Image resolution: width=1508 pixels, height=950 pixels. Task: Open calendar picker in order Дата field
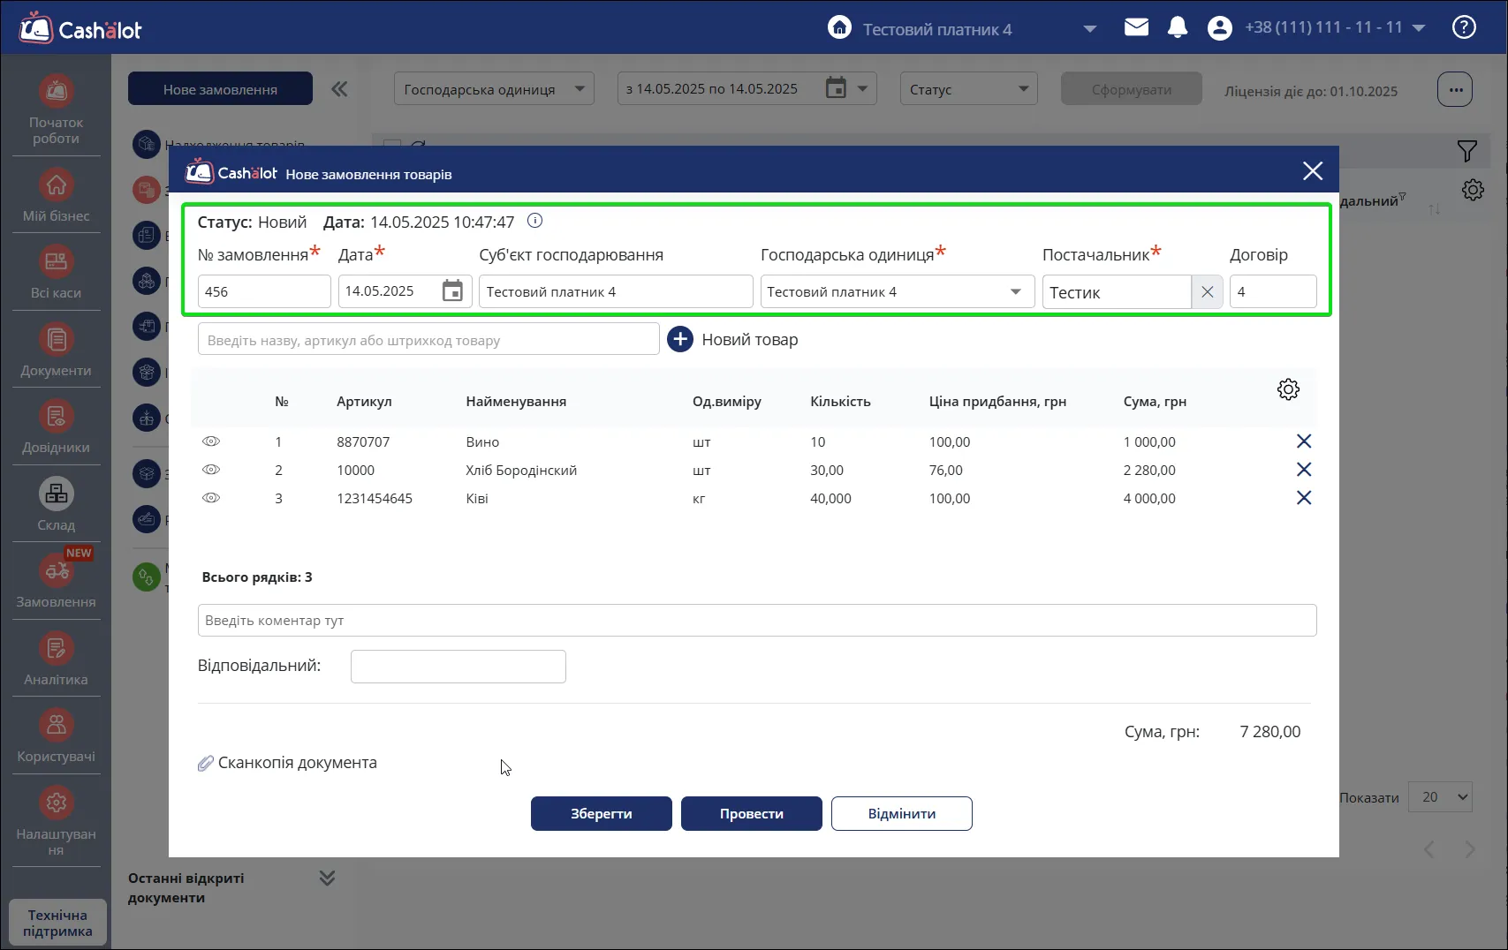pyautogui.click(x=452, y=290)
